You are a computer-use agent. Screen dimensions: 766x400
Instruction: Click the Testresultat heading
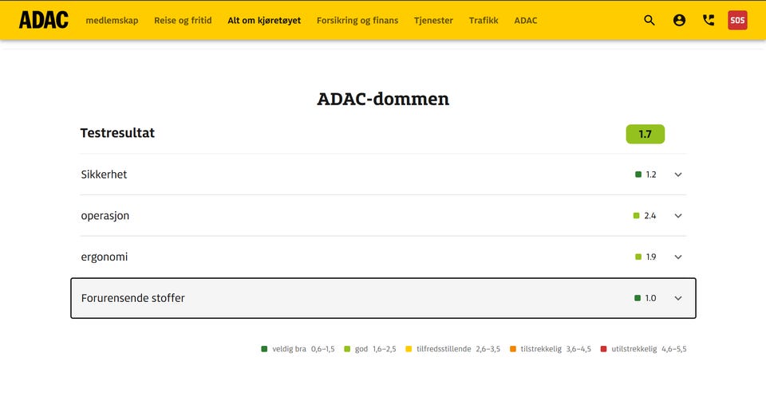coord(117,133)
